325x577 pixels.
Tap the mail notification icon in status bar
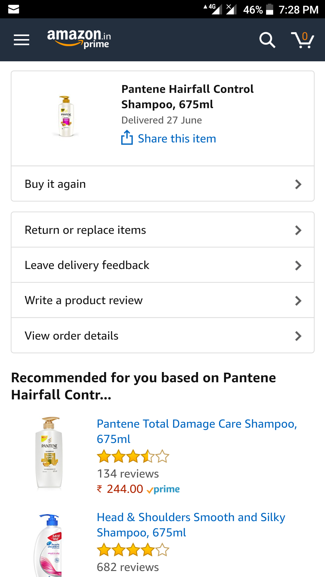click(14, 9)
